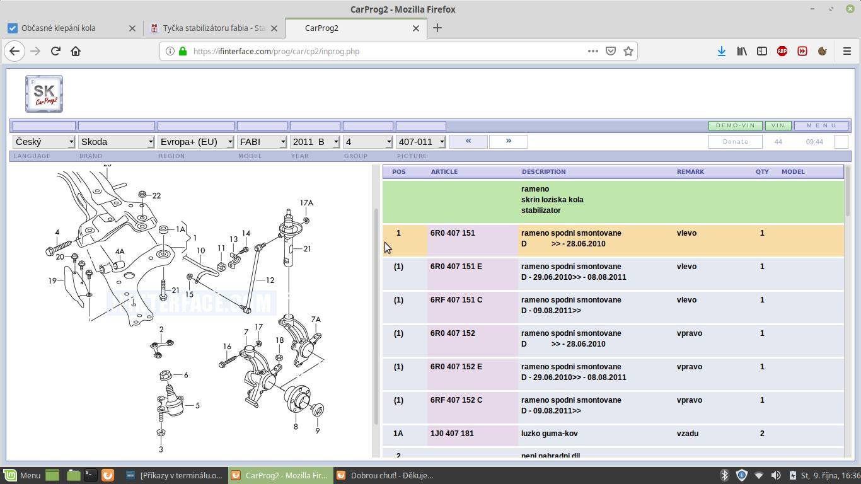Viewport: 861px width, 484px height.
Task: Open the cookie extension icon
Action: pyautogui.click(x=822, y=51)
